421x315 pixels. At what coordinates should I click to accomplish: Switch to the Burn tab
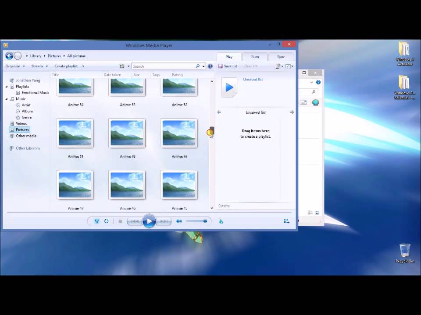pos(255,57)
